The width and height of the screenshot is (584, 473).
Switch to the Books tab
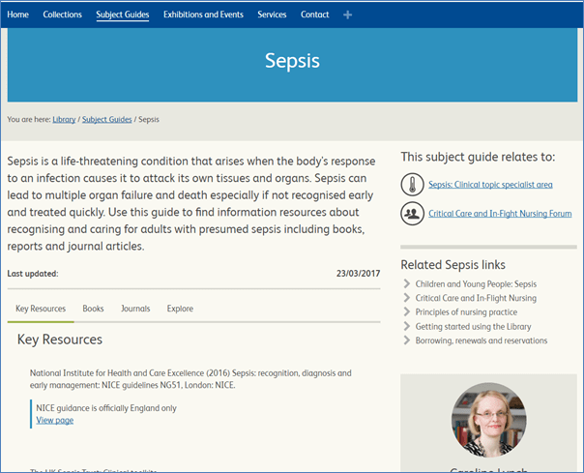(x=93, y=309)
